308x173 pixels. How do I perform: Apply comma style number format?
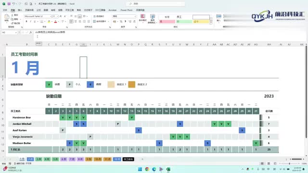(x=125, y=21)
